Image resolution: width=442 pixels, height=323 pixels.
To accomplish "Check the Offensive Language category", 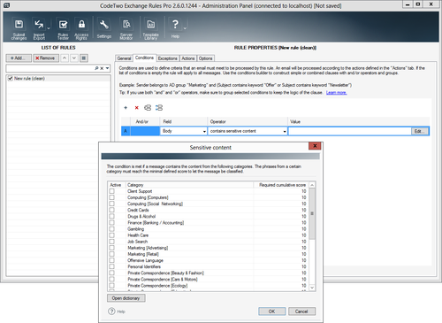I will point(112,260).
